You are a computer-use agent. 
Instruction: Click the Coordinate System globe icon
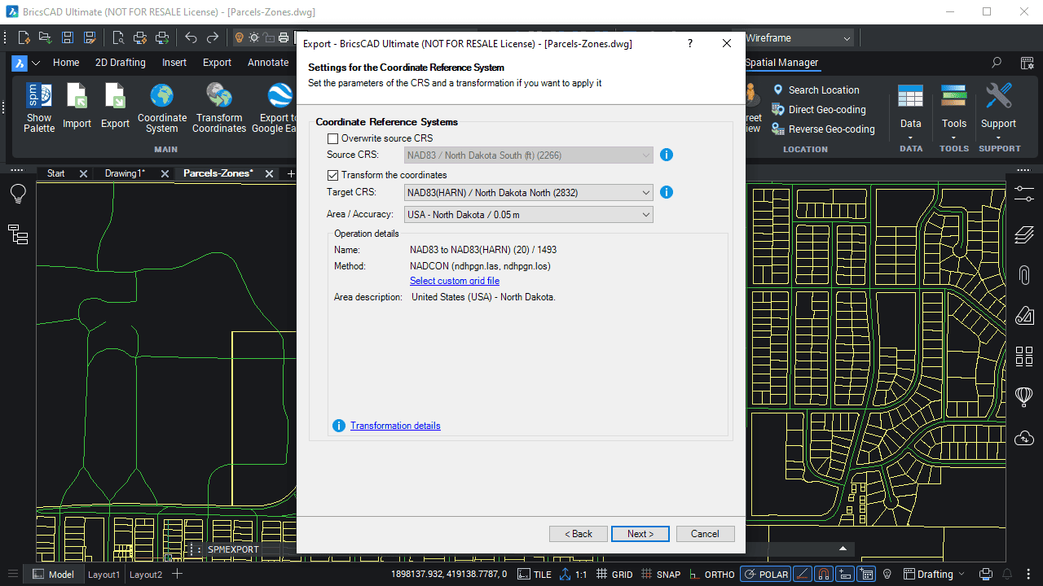161,96
